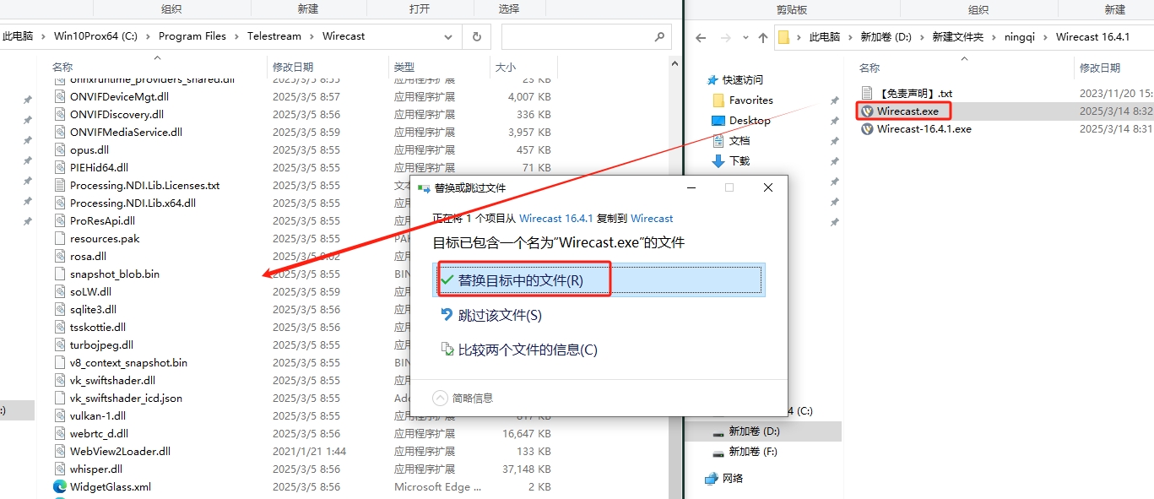Viewport: 1154px width, 499px height.
Task: Expand the chevron after Telestream in breadcrumb
Action: coord(313,36)
